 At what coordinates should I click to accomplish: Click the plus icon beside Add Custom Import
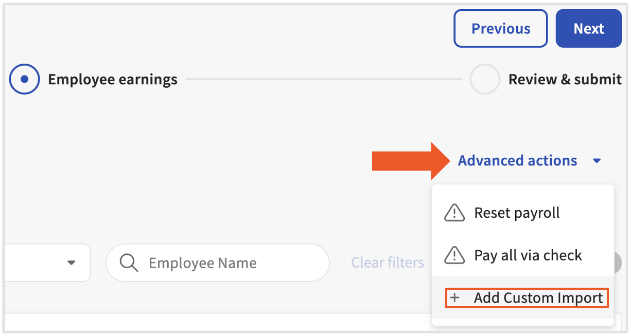[x=454, y=298]
